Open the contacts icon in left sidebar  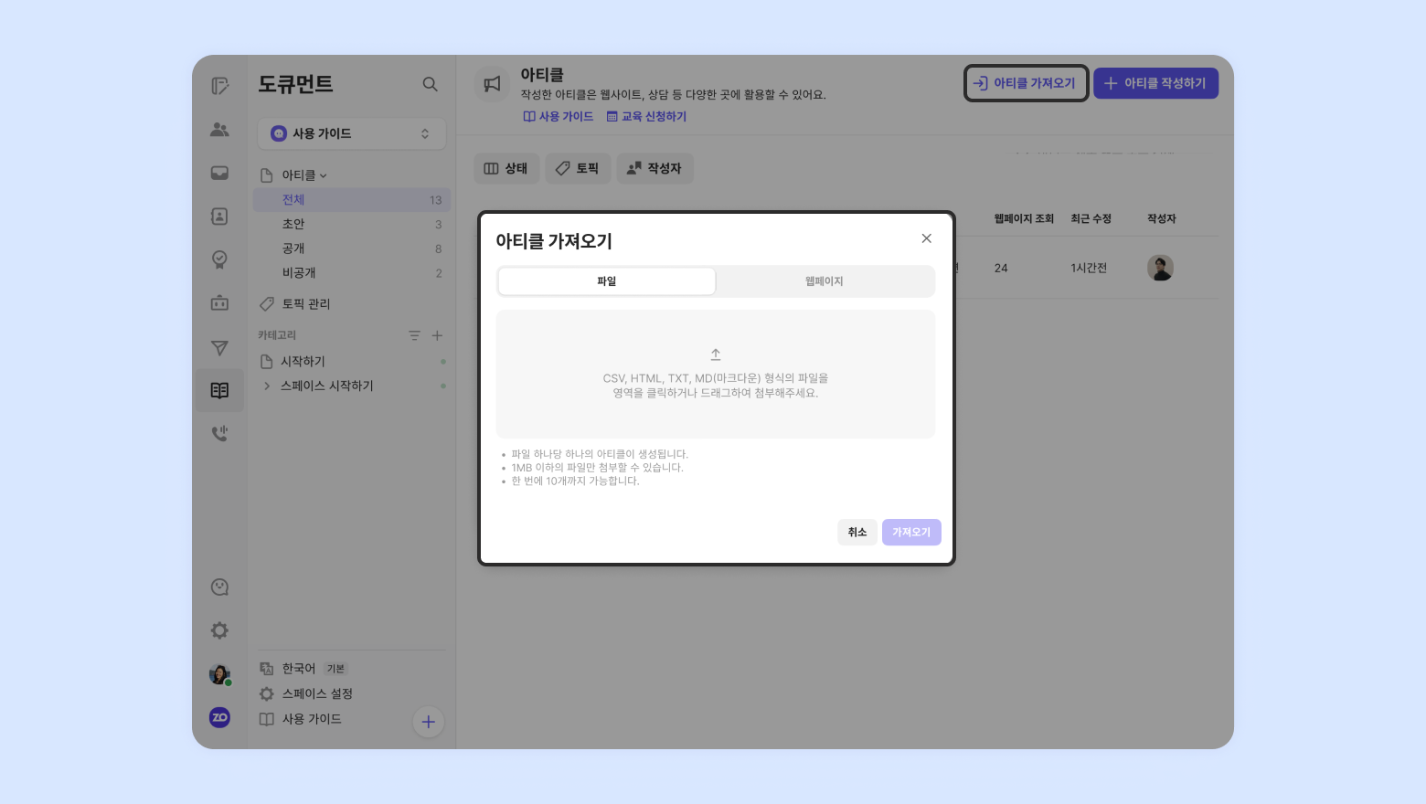click(219, 217)
